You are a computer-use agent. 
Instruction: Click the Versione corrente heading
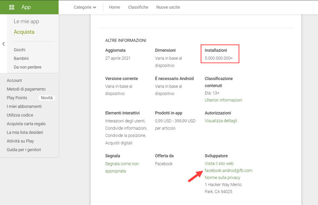(x=122, y=79)
